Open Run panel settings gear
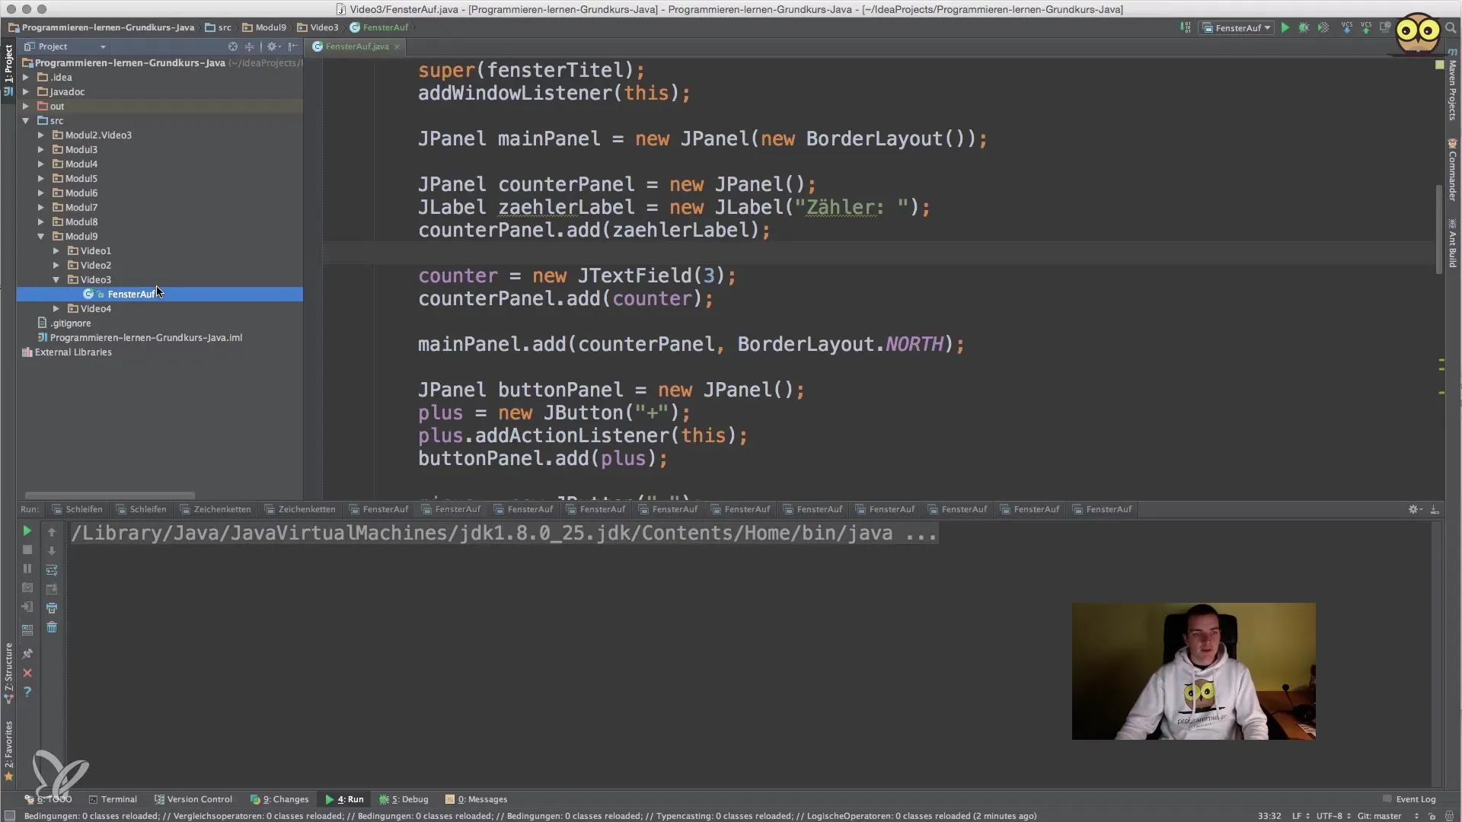 pos(1415,509)
